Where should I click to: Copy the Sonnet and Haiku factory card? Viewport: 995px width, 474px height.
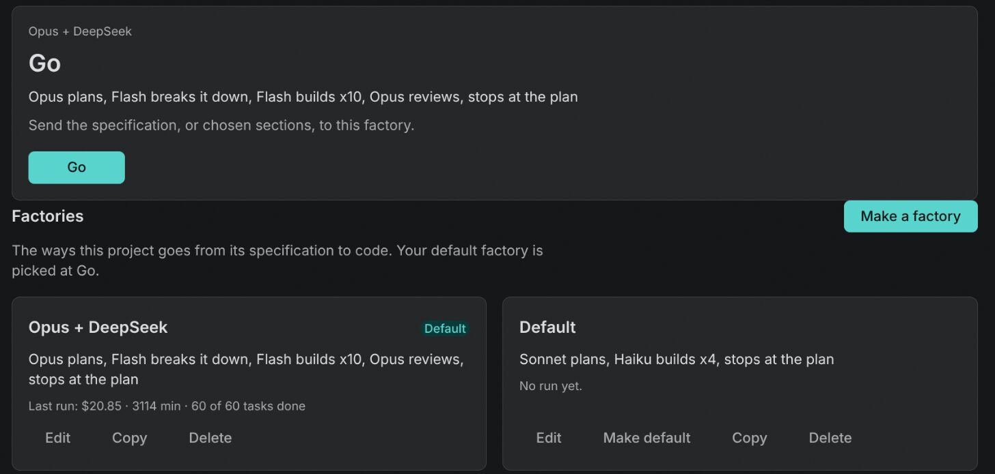(x=750, y=438)
